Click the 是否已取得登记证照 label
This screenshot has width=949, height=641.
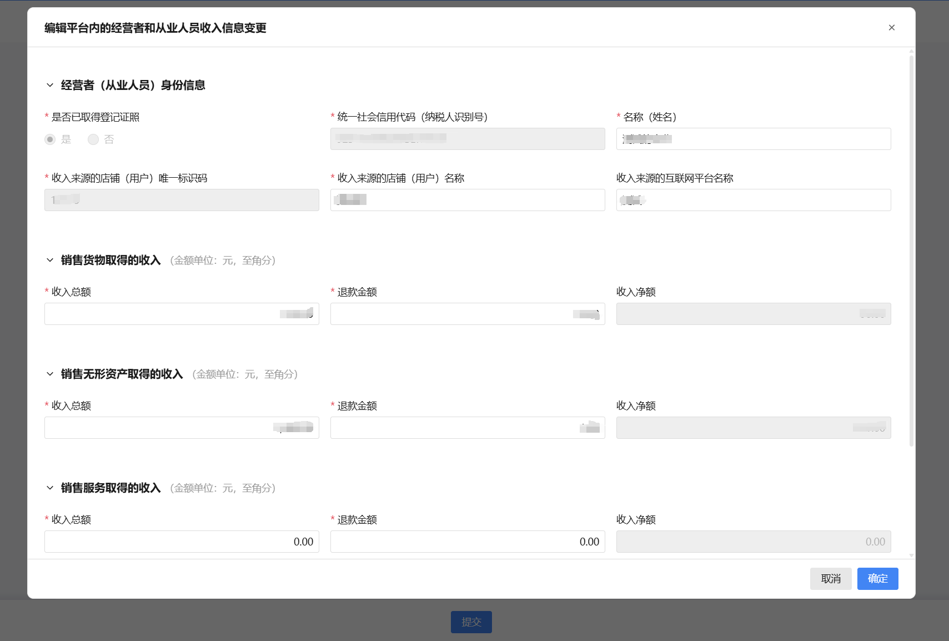pyautogui.click(x=96, y=117)
